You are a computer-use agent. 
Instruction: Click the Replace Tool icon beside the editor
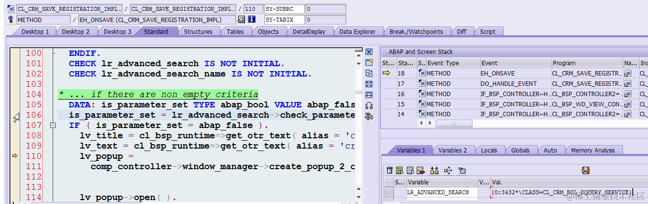[x=369, y=73]
